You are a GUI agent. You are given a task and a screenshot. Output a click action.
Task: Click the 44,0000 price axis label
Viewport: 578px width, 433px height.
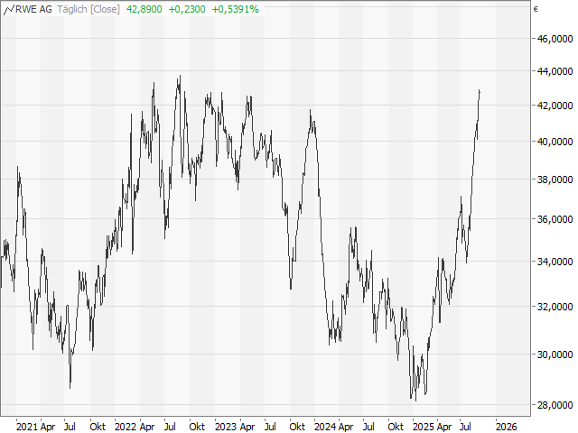(555, 71)
